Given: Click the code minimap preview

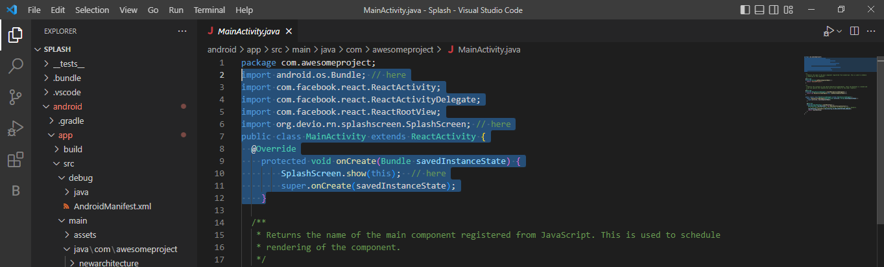Looking at the screenshot, I should pyautogui.click(x=839, y=84).
